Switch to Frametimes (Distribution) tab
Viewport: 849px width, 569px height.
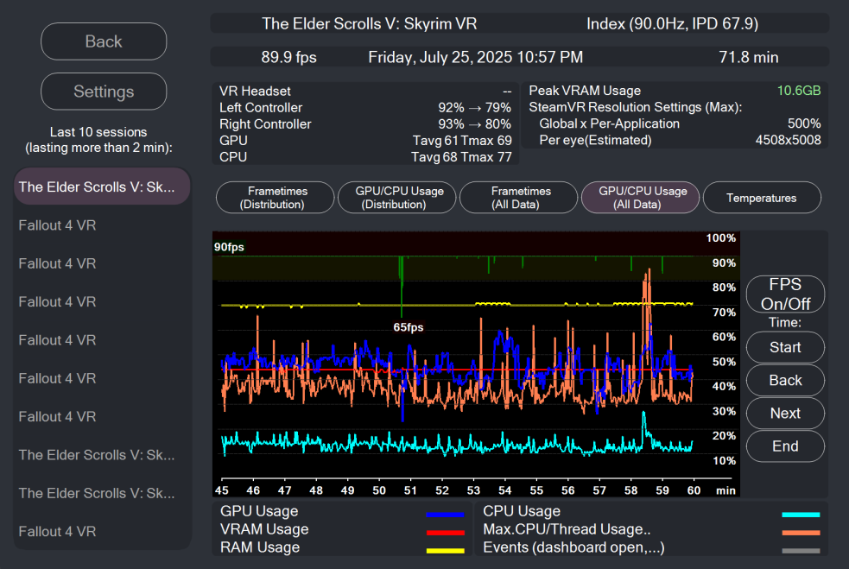[x=276, y=198]
